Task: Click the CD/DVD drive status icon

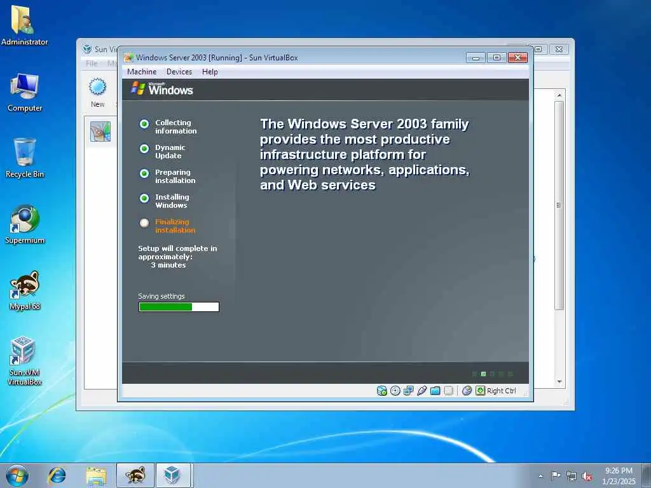Action: pos(395,391)
